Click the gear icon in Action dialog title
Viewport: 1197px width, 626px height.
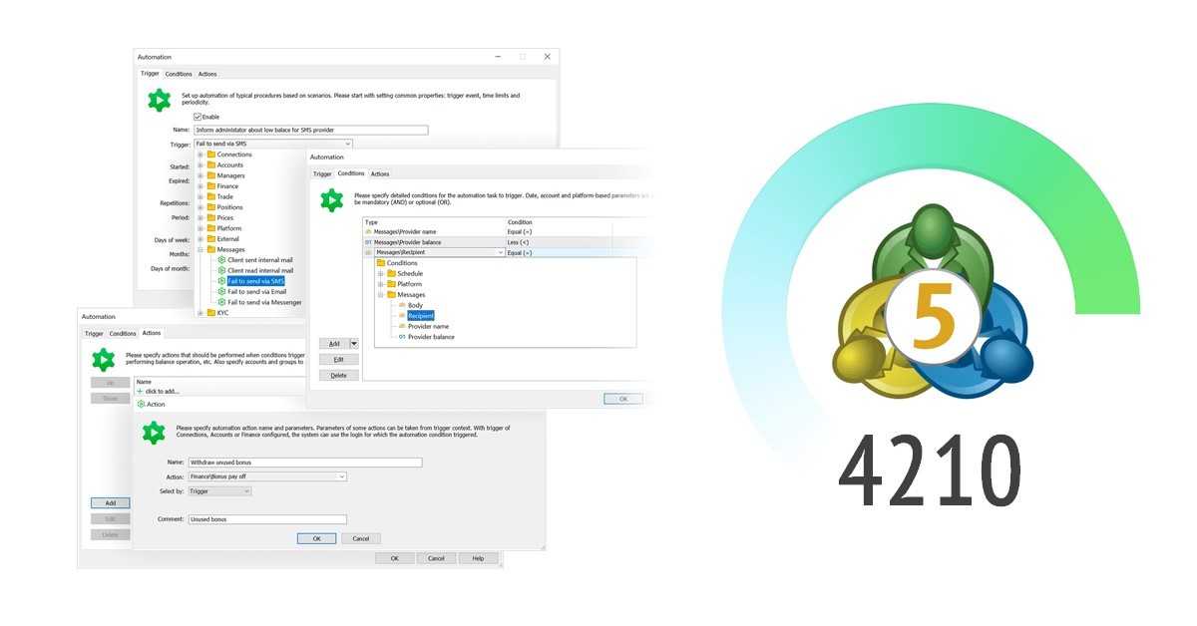tap(141, 405)
